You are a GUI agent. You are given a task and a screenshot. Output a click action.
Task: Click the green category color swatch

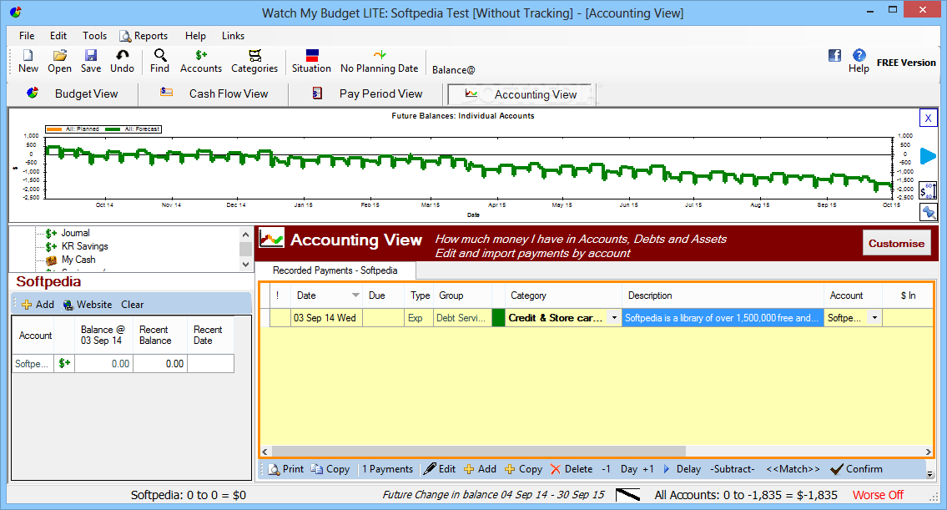[498, 318]
